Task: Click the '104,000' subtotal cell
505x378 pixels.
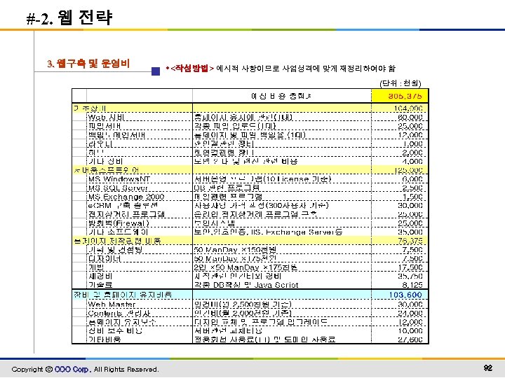Action: [x=408, y=108]
